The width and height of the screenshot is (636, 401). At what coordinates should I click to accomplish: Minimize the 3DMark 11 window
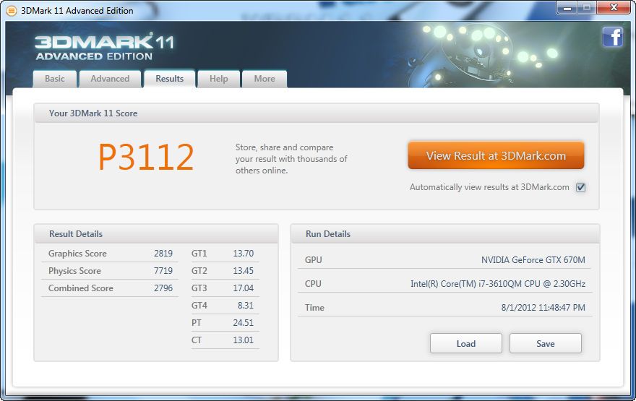point(566,8)
